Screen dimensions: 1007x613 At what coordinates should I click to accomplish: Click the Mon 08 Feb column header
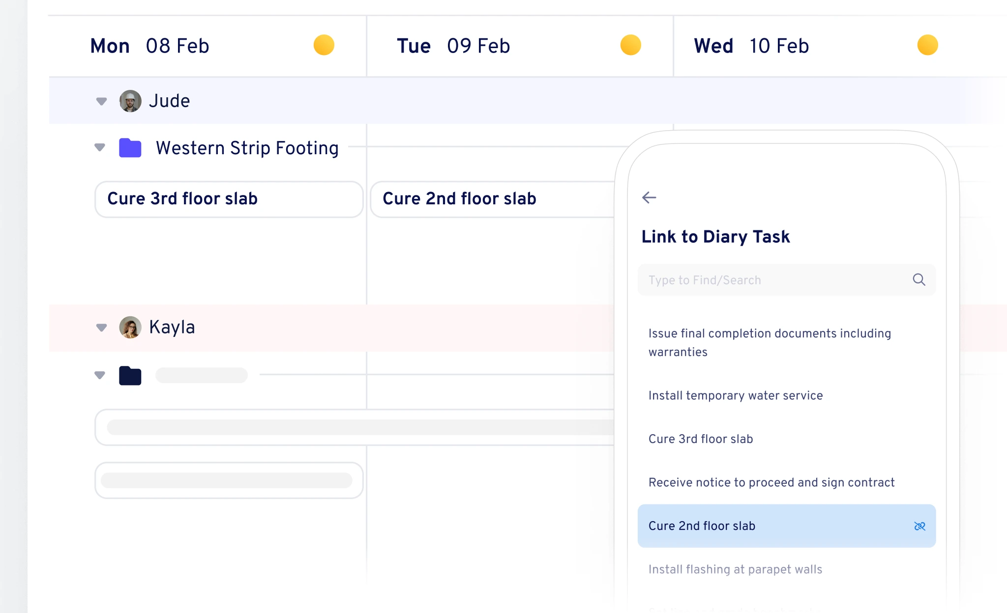[207, 46]
